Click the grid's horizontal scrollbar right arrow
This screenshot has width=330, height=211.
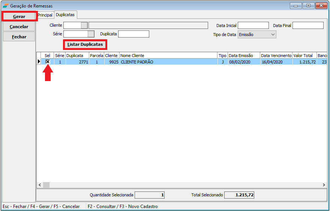(x=324, y=185)
